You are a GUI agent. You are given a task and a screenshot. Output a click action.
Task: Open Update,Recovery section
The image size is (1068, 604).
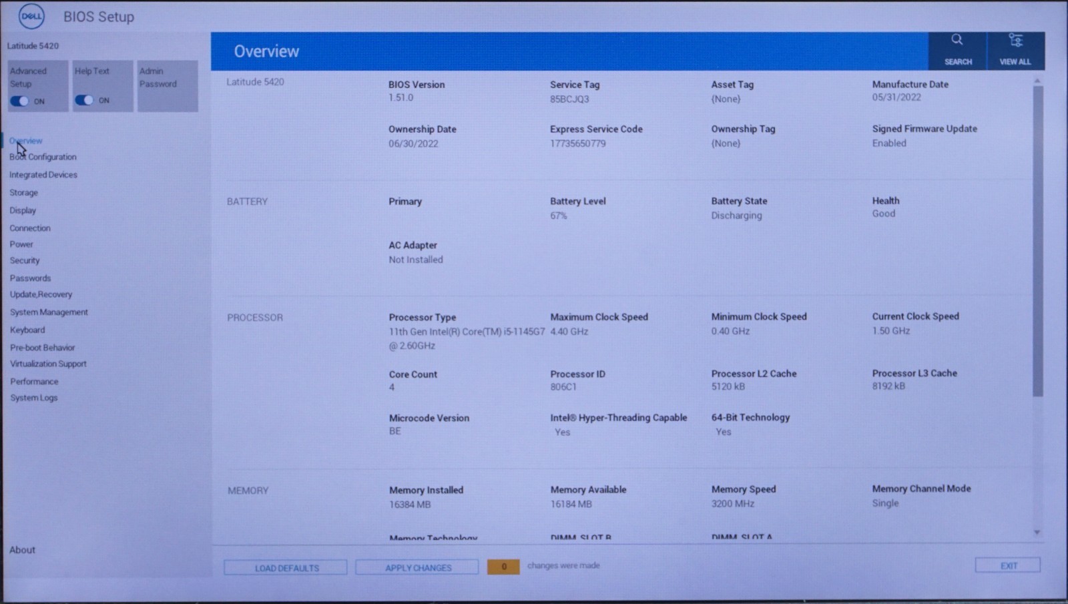click(41, 294)
